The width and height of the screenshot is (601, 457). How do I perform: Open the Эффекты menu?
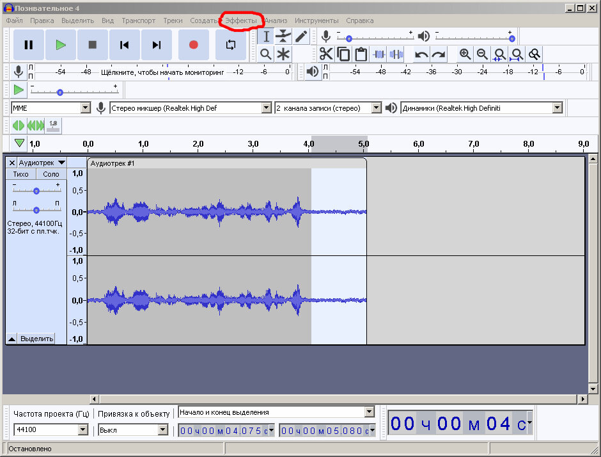click(240, 20)
